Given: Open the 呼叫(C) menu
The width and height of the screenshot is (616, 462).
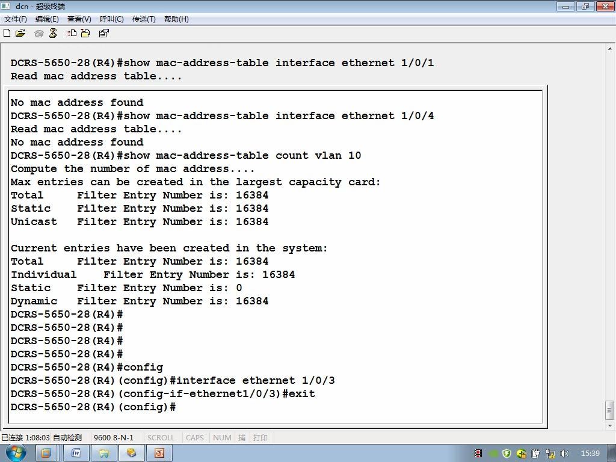Looking at the screenshot, I should coord(111,19).
